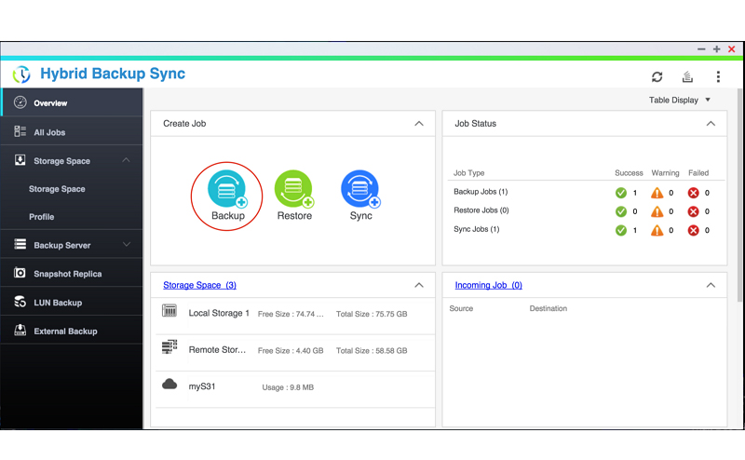The image size is (745, 460).
Task: Collapse the Create Job panel
Action: (418, 124)
